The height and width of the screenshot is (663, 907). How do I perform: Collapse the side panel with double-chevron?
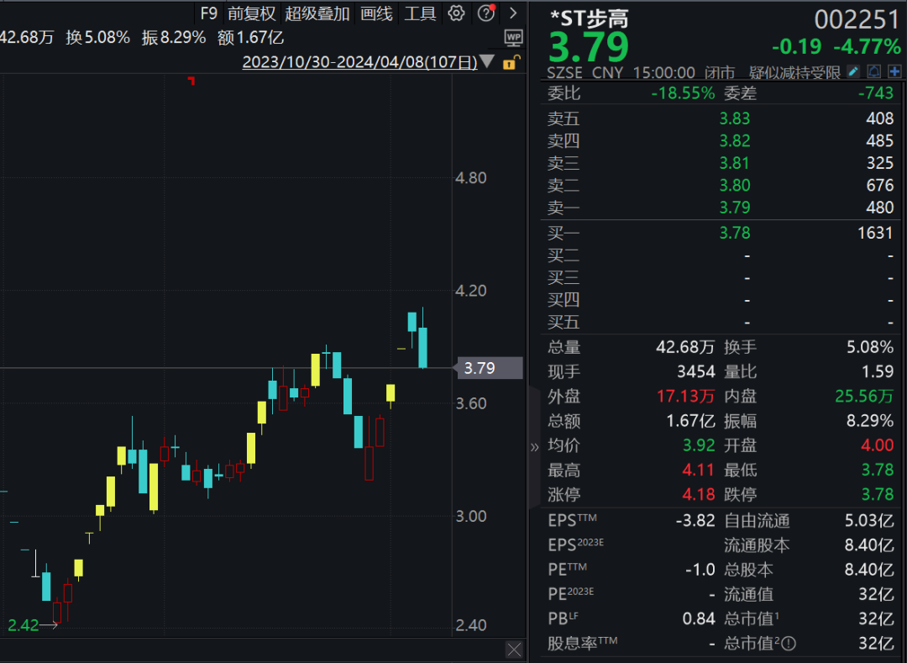click(x=534, y=447)
